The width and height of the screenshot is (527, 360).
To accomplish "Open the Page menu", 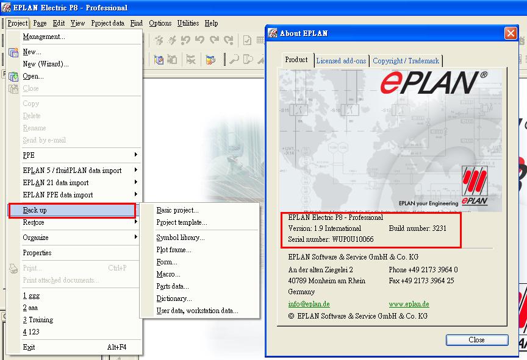I will point(40,23).
